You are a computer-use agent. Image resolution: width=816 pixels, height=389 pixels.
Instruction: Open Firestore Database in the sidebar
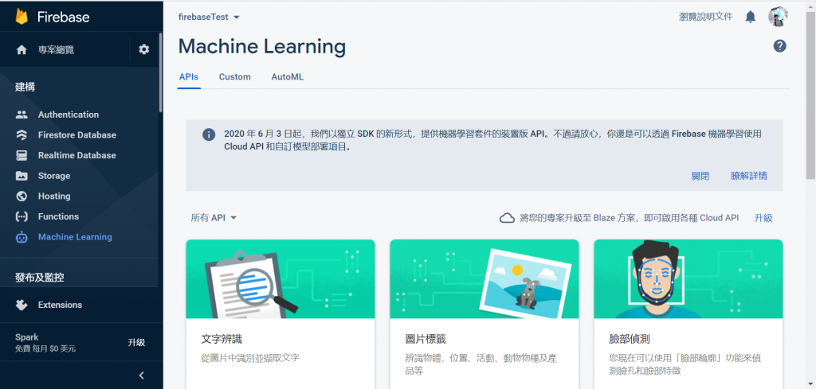point(79,135)
